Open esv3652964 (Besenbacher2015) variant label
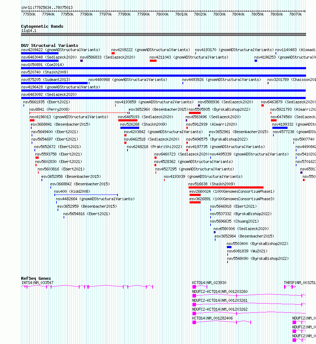 [x=244, y=236]
